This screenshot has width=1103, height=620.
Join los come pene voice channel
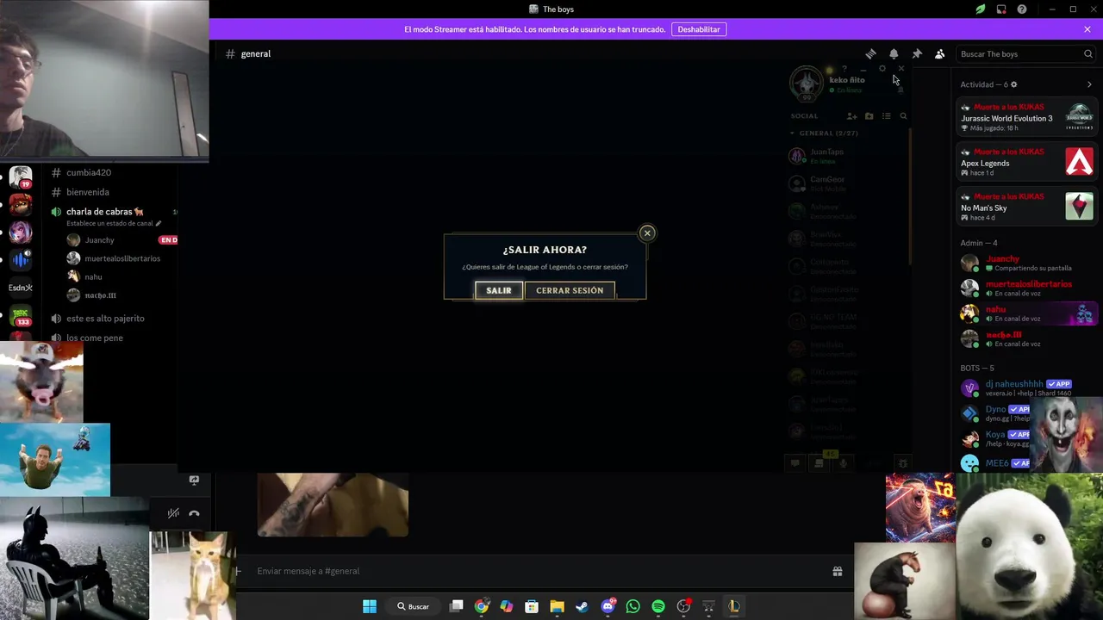pos(95,338)
